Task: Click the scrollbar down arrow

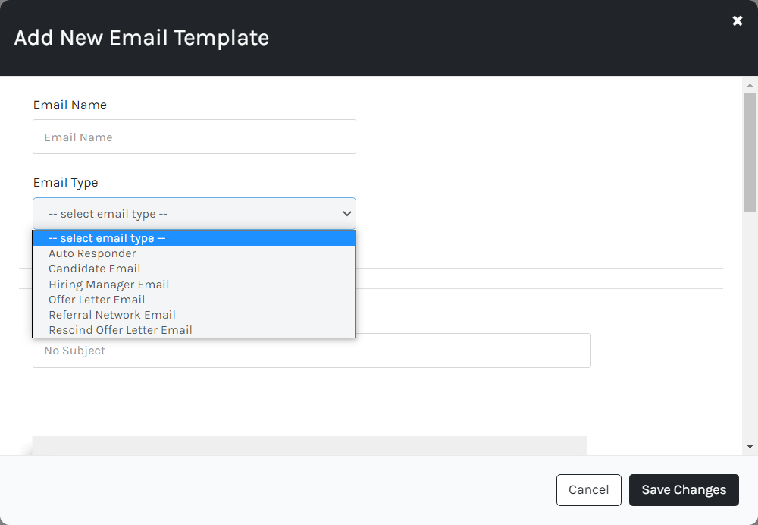Action: (x=750, y=446)
